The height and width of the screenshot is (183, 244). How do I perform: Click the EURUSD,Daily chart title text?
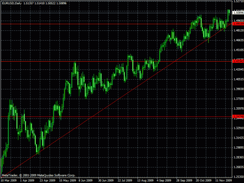(x=12, y=3)
